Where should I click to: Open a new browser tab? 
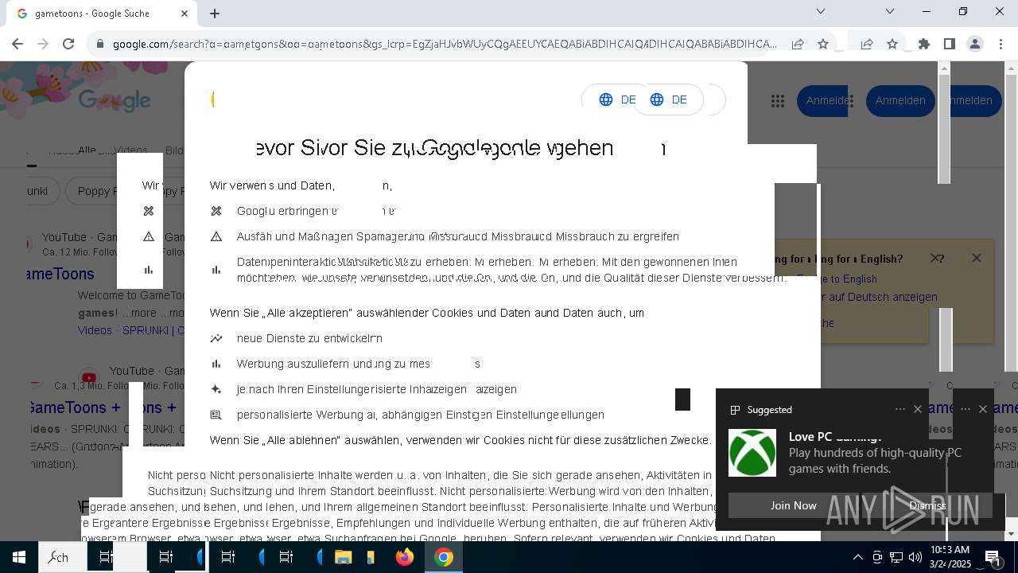pos(215,14)
